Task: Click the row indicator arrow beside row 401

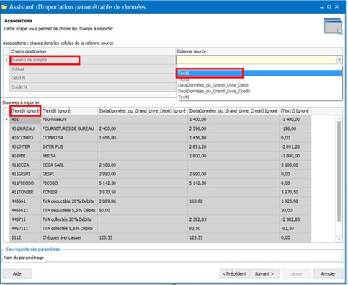Action: coord(6,120)
